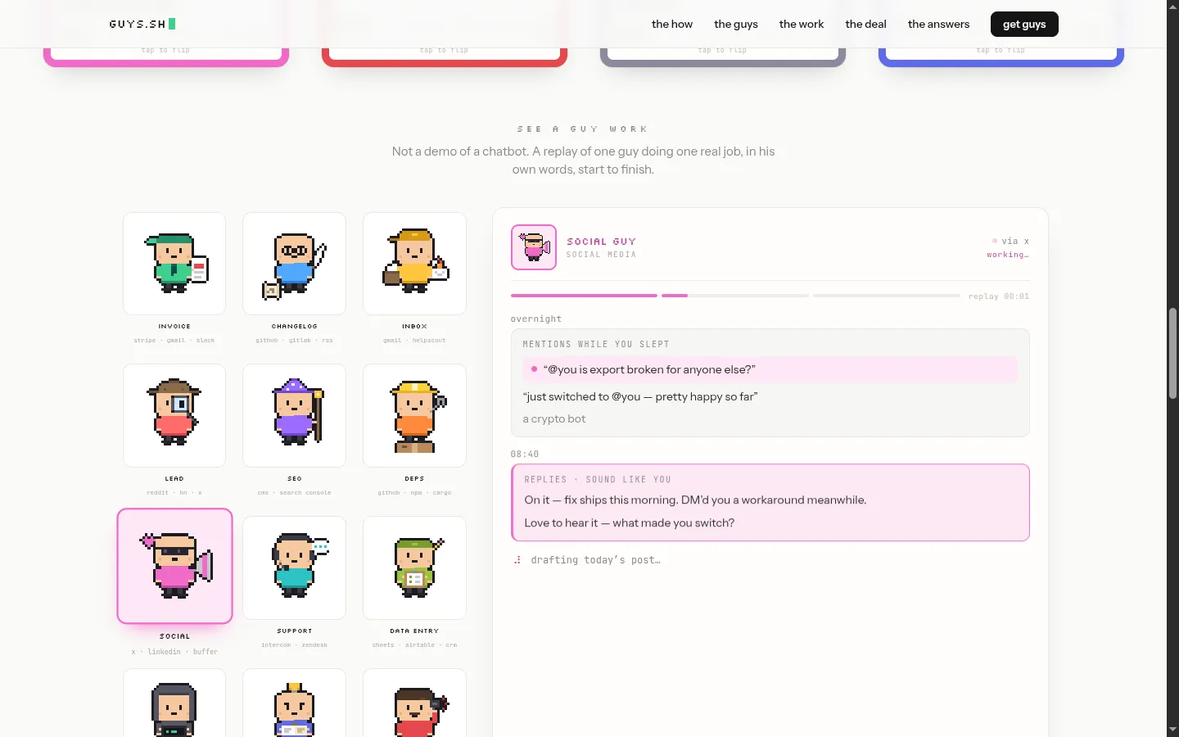Image resolution: width=1179 pixels, height=737 pixels.
Task: Click the "just switched to @you" mention
Action: pyautogui.click(x=640, y=396)
